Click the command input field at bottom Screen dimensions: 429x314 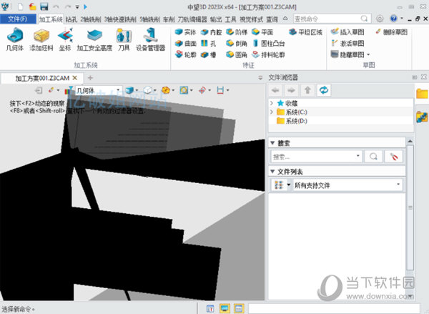(334, 308)
